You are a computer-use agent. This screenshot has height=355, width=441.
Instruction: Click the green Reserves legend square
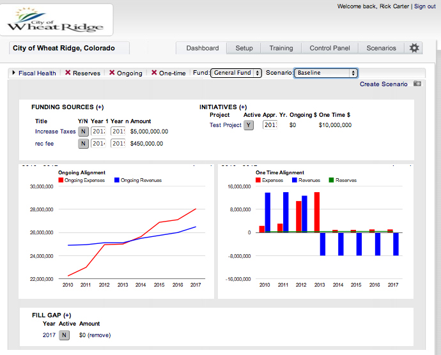point(331,180)
